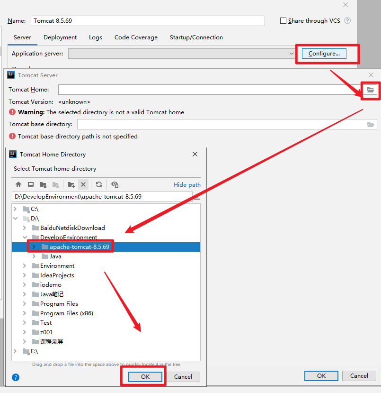Select the Java笔记 folder in tree

coord(52,294)
